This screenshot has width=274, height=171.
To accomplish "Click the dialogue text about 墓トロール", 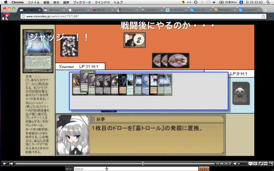I will click(x=147, y=128).
